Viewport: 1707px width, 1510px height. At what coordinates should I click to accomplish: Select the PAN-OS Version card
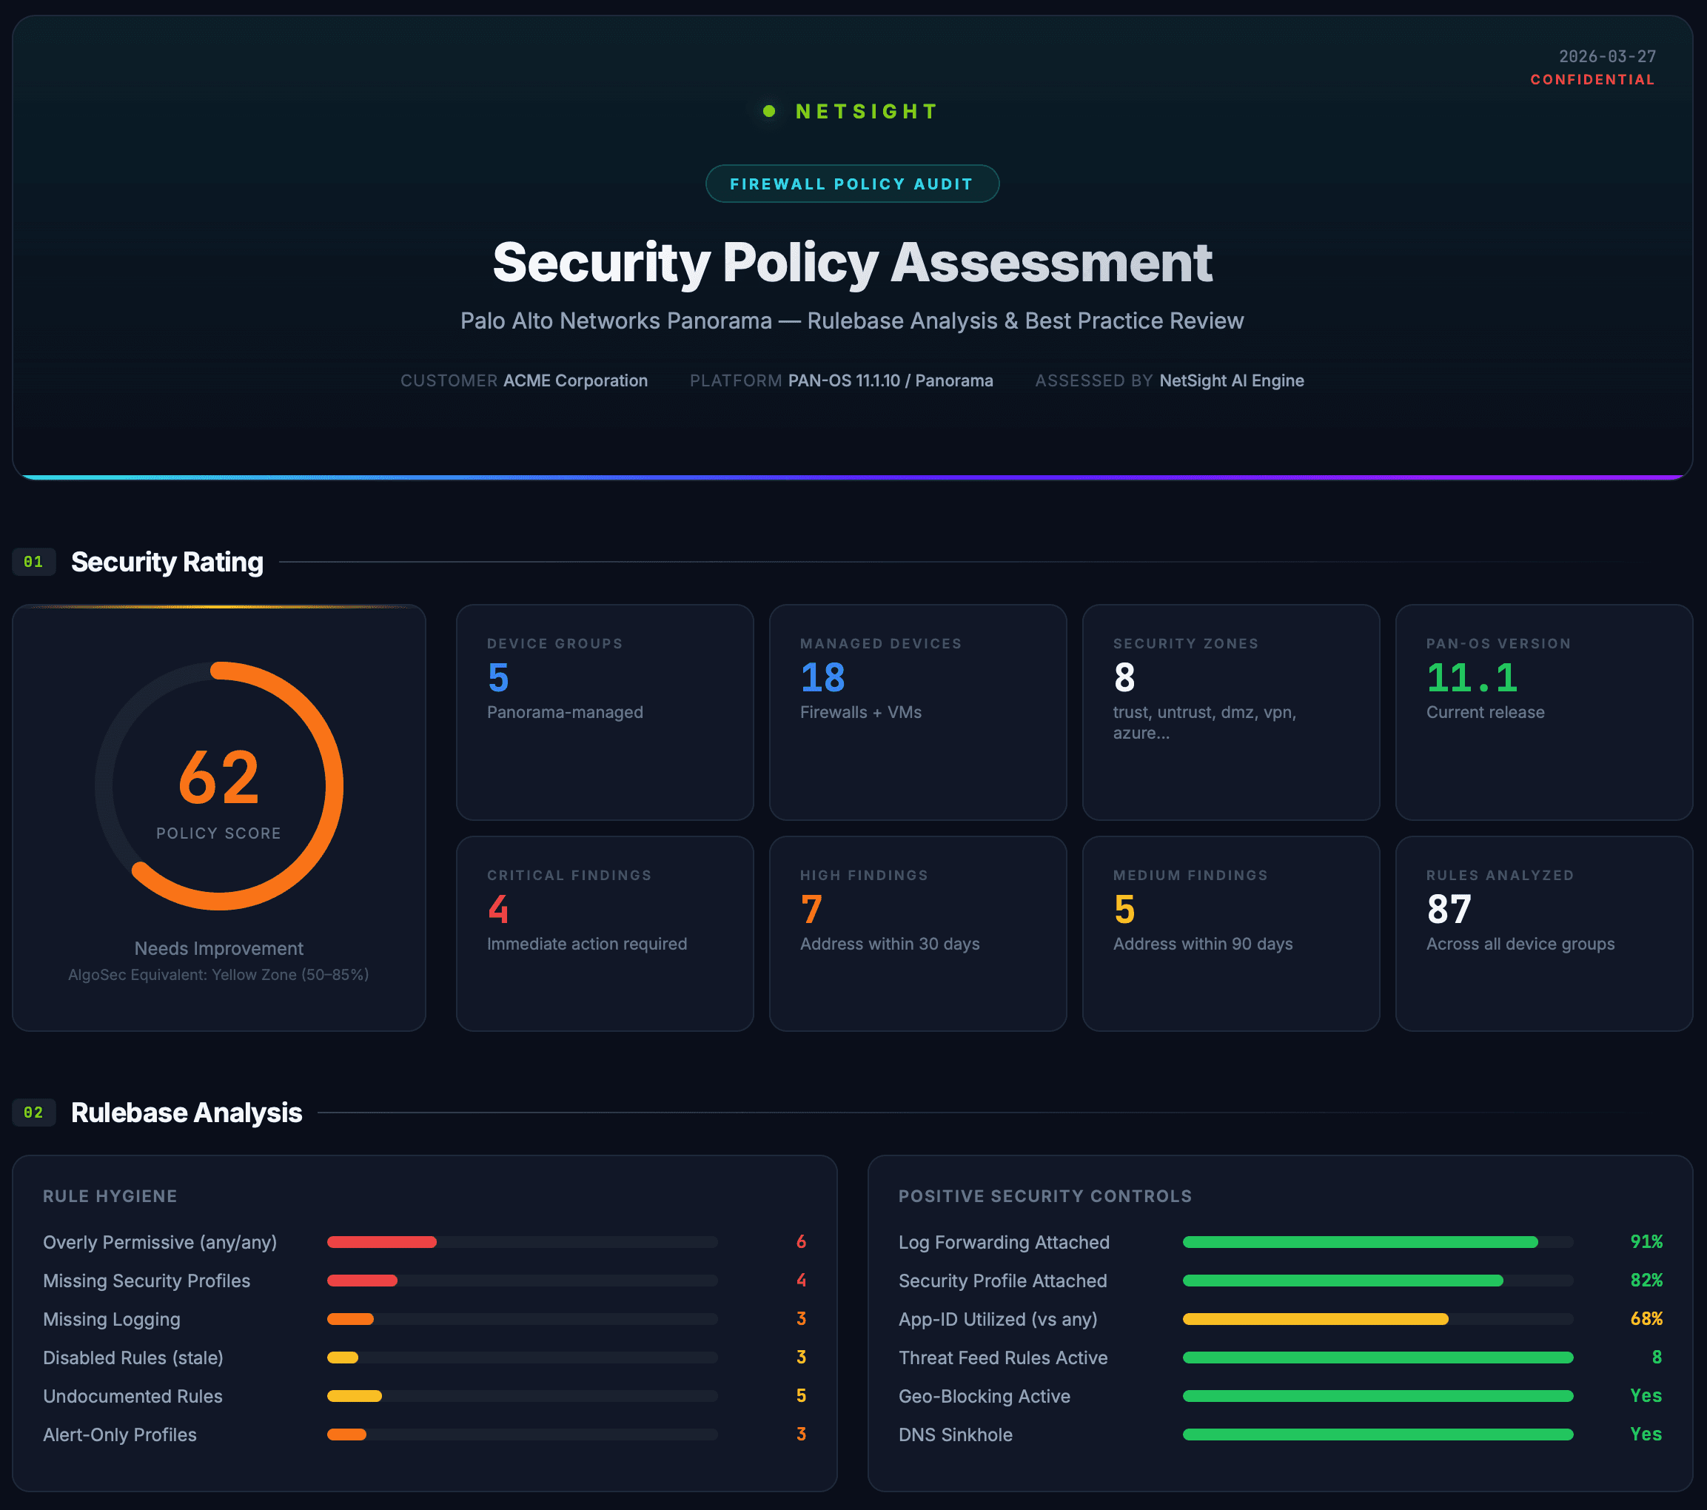(x=1543, y=712)
